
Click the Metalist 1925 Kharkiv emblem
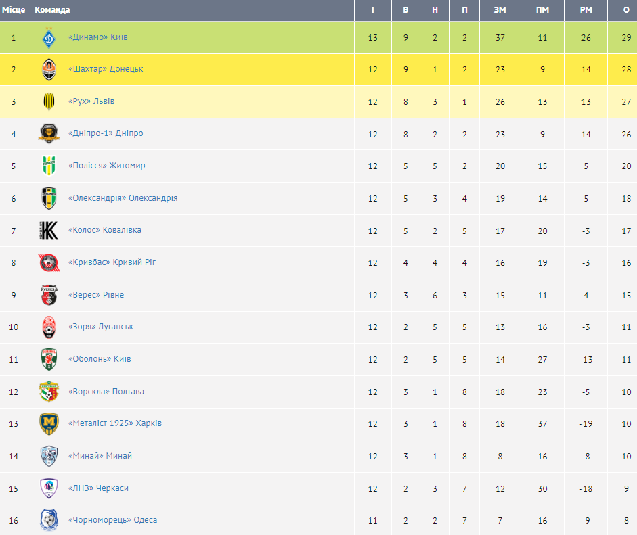click(x=49, y=423)
